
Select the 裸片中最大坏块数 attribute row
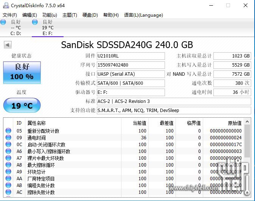[124, 158]
